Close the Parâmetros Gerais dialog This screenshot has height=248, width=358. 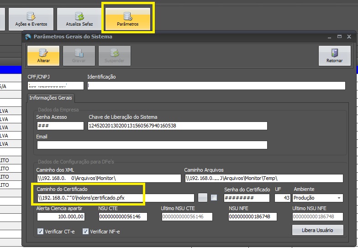[349, 37]
